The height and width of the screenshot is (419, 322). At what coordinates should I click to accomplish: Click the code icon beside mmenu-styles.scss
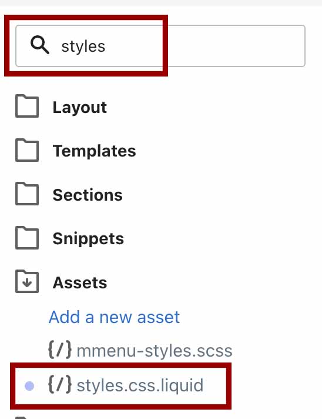click(60, 350)
